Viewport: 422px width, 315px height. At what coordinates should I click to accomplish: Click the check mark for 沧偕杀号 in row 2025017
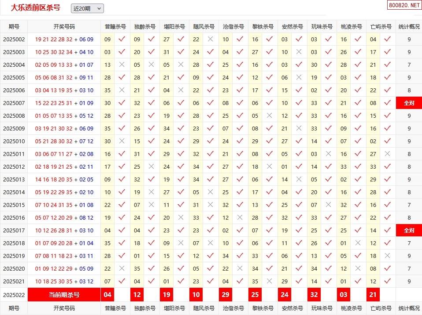240,230
